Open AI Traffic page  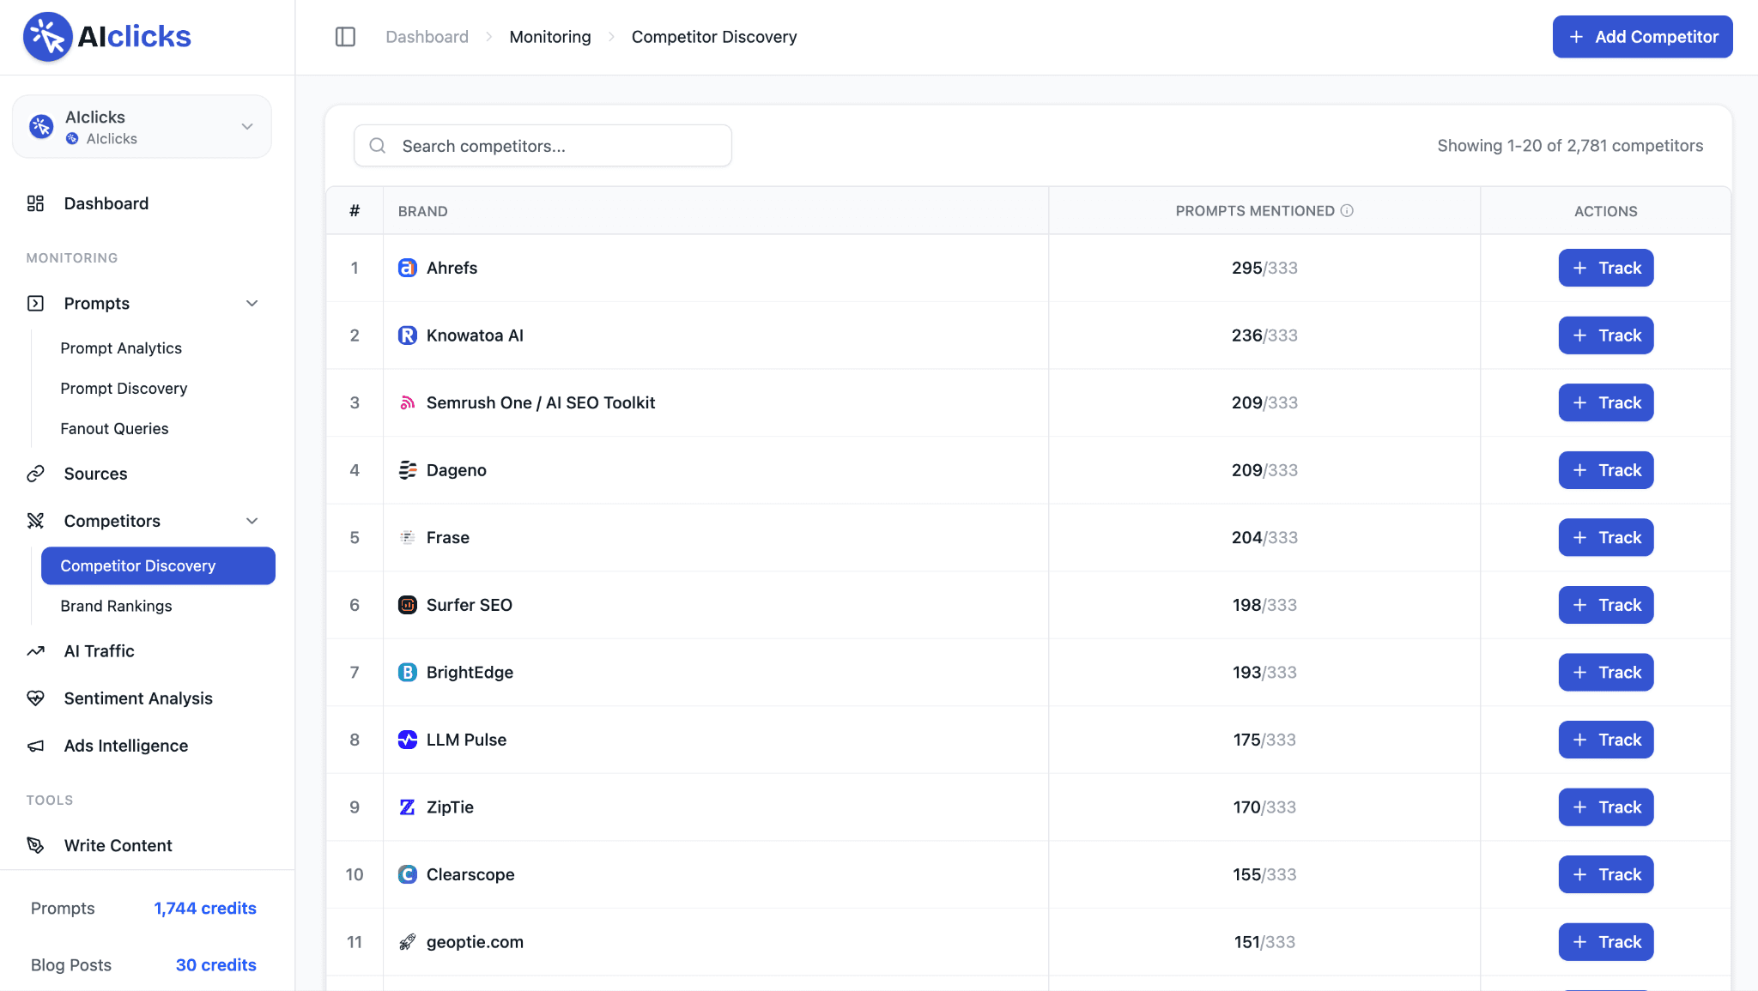click(100, 651)
